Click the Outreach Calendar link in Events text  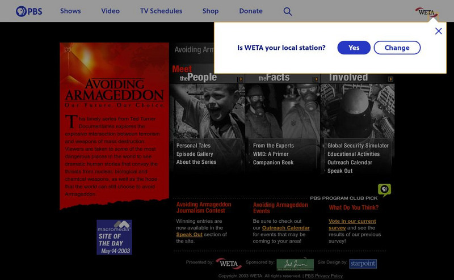point(286,228)
